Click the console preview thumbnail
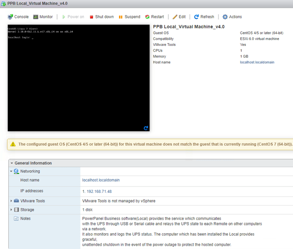The width and height of the screenshot is (293, 249). pyautogui.click(x=78, y=77)
